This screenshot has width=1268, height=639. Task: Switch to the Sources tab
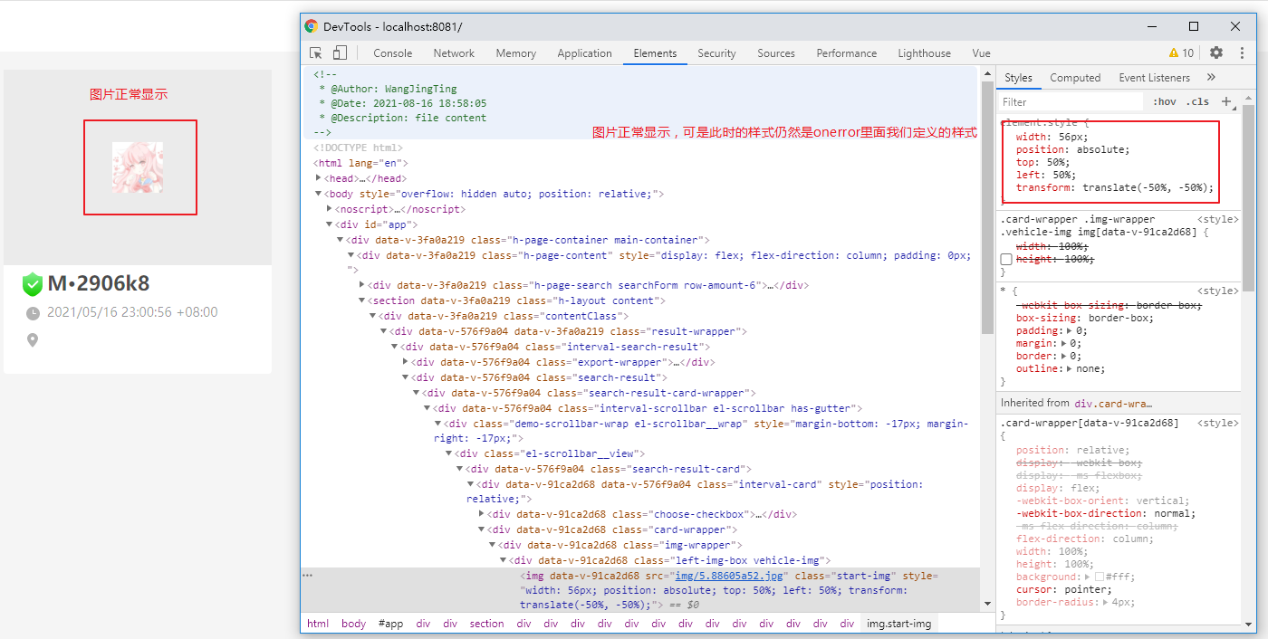[x=776, y=53]
